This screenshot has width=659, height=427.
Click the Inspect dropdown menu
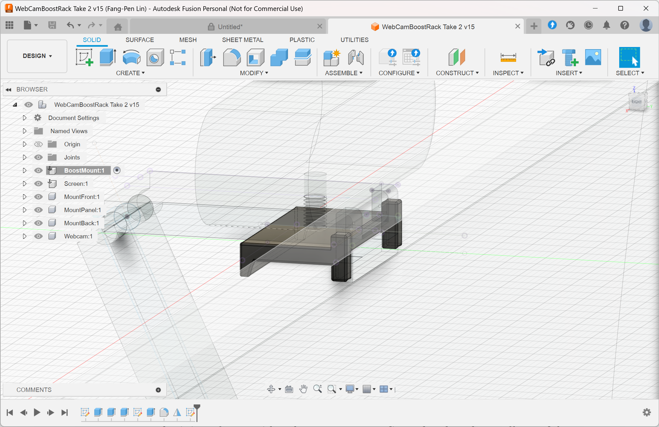pyautogui.click(x=508, y=73)
